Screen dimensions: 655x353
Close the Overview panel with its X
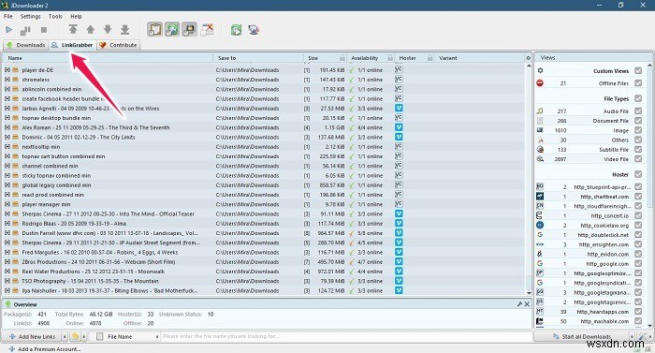(527, 304)
